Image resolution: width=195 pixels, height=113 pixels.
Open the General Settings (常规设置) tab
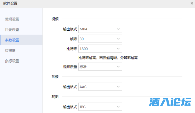[12, 19]
